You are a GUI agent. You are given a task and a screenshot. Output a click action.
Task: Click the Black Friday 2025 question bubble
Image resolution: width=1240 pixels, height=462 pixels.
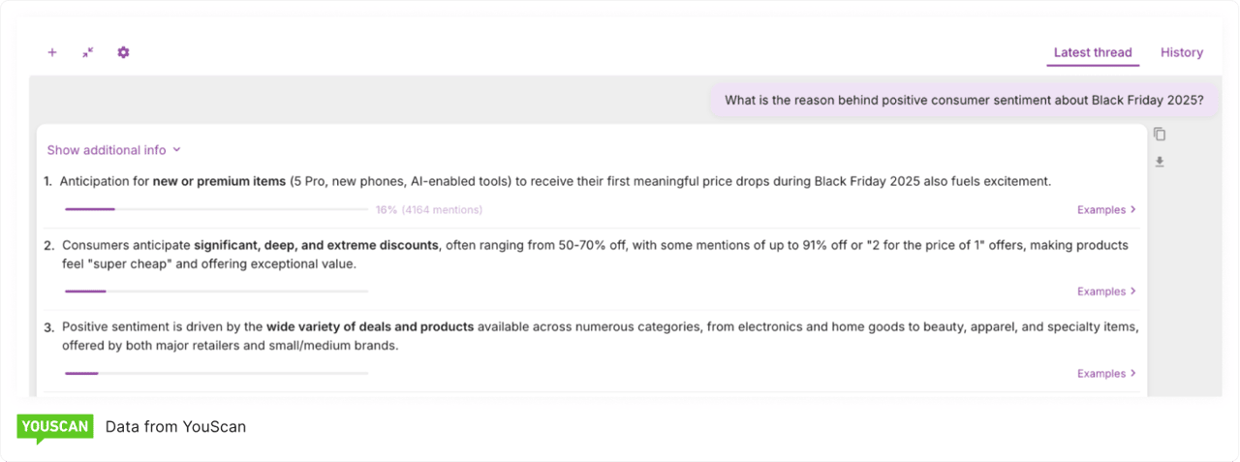(x=964, y=100)
